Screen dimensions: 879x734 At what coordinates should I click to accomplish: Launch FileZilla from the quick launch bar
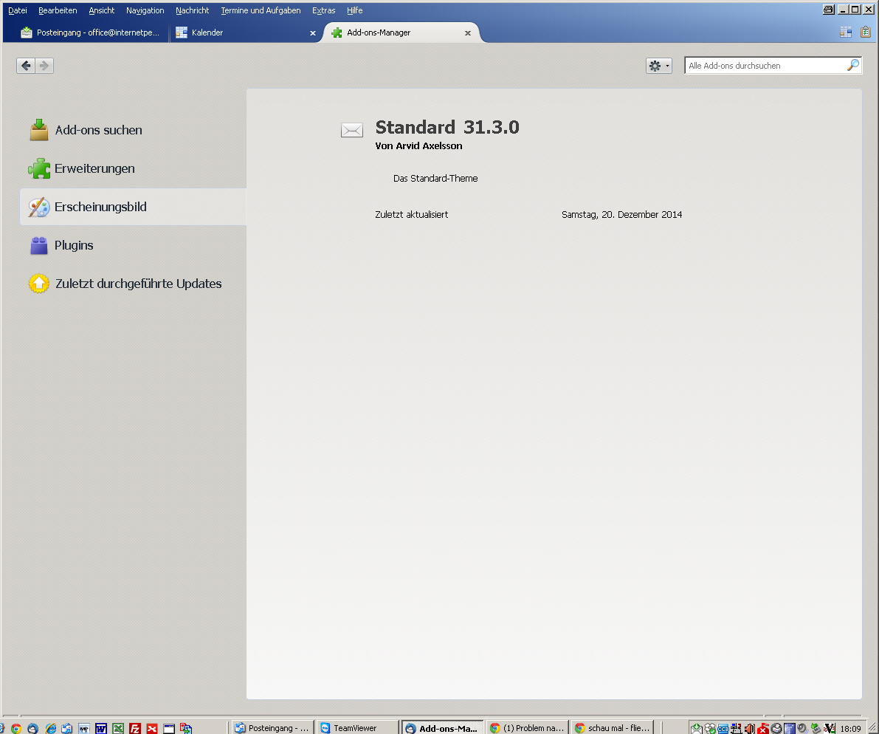[x=134, y=728]
